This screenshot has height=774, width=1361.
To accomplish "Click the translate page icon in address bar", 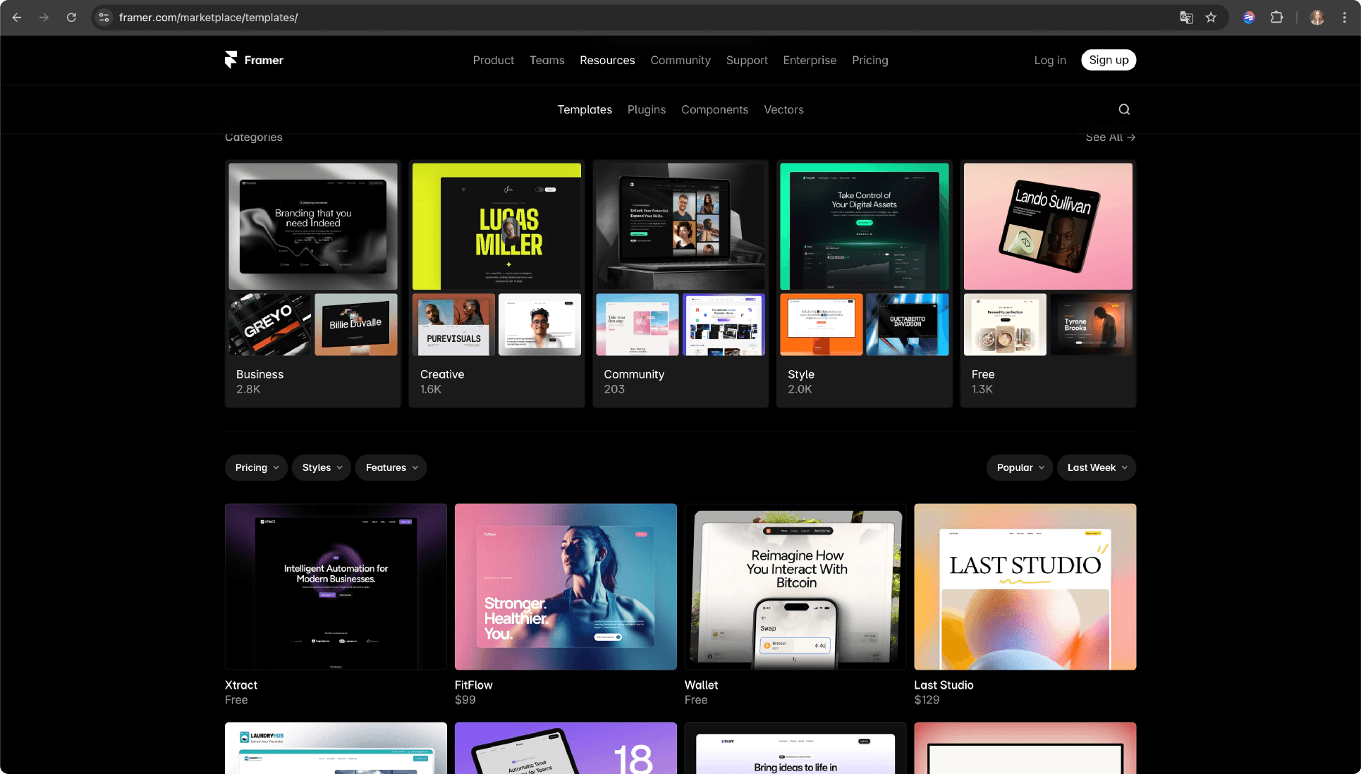I will [1186, 18].
